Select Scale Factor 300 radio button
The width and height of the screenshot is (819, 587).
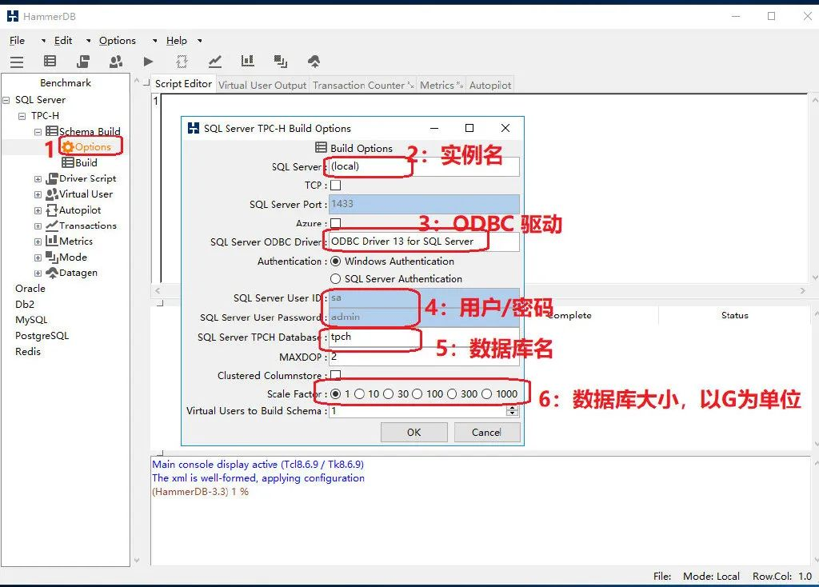coord(452,393)
